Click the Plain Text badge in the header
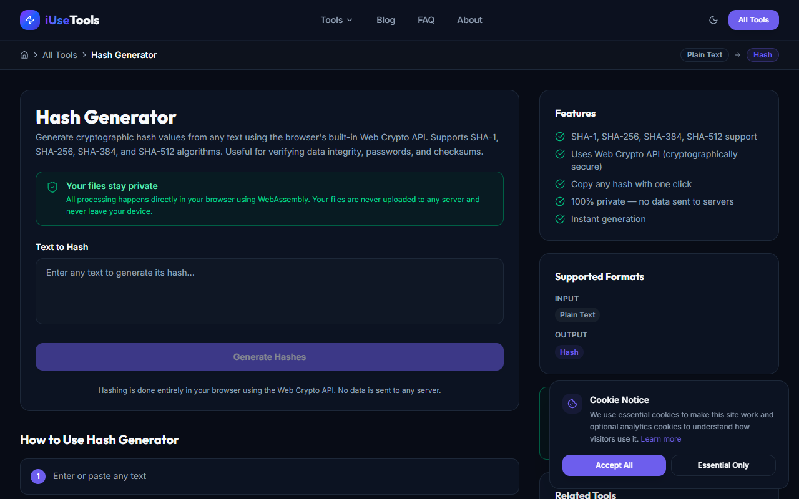 704,55
